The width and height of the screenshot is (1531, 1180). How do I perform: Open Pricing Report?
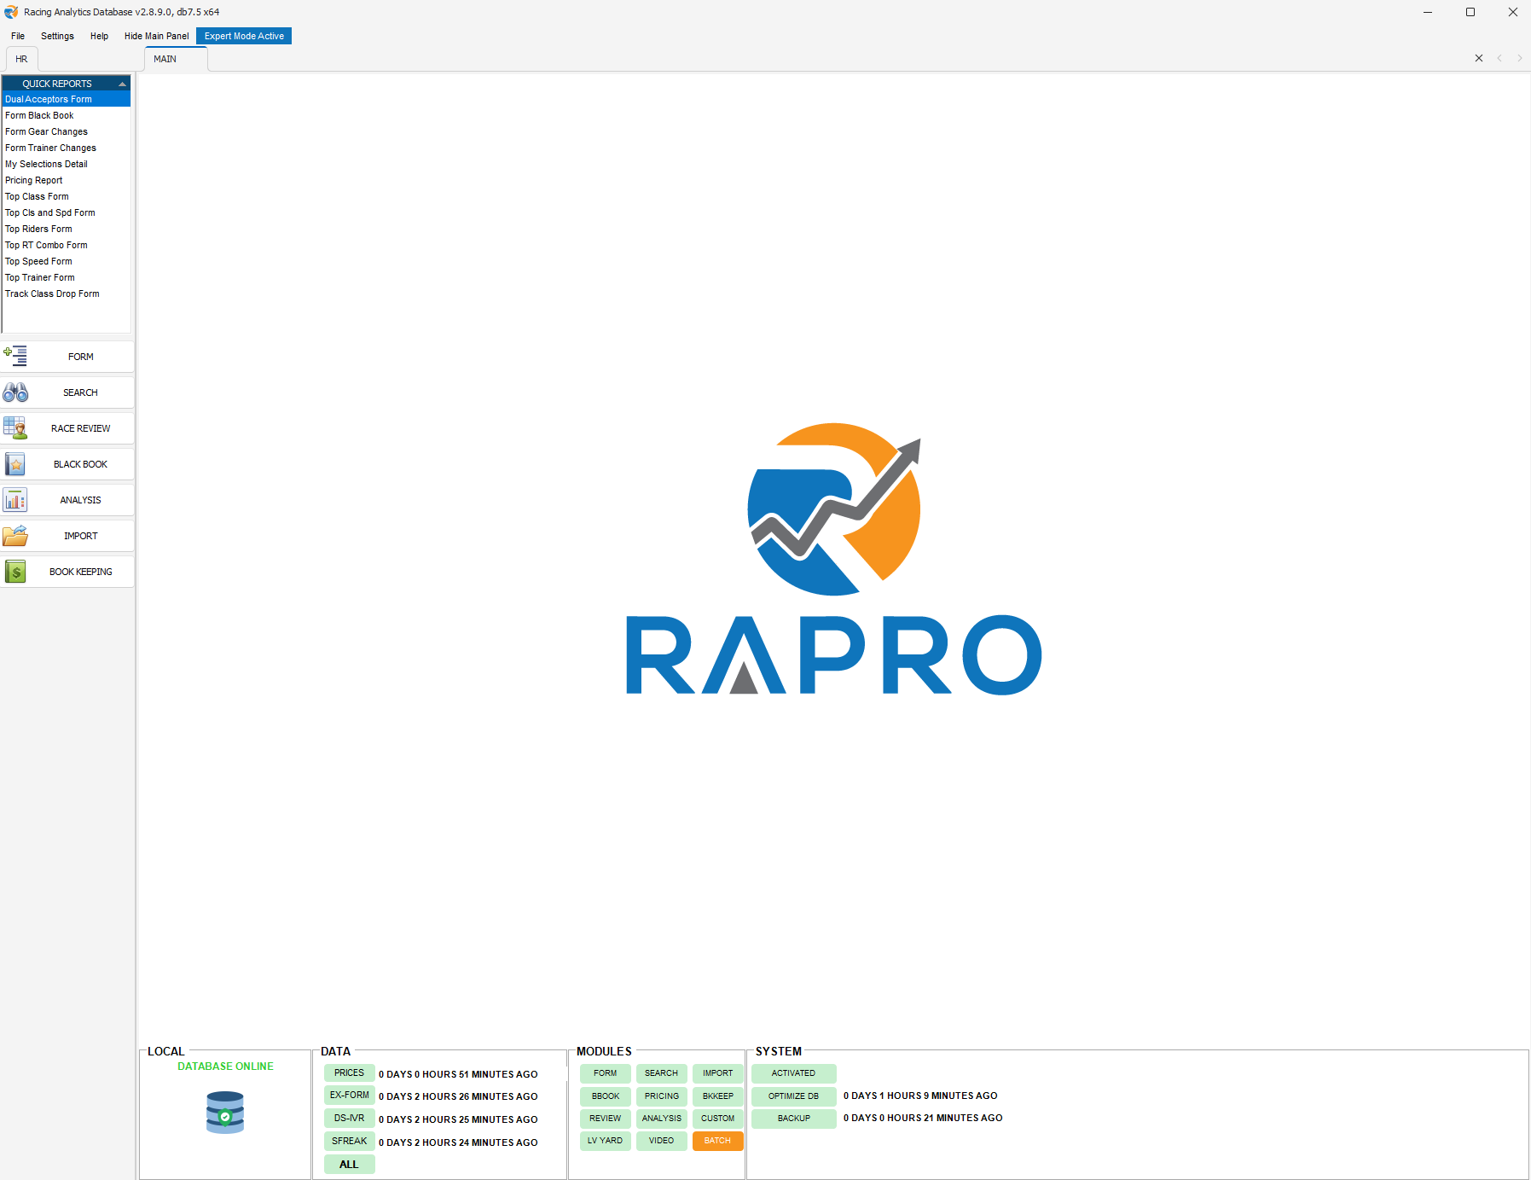pos(67,180)
